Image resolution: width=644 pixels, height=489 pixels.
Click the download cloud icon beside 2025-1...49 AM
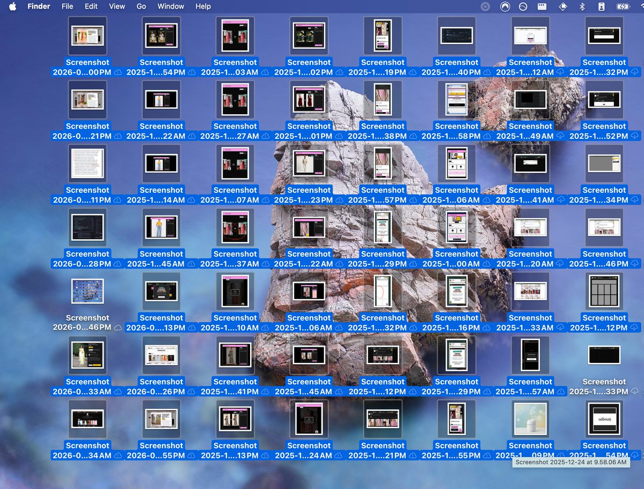(561, 136)
